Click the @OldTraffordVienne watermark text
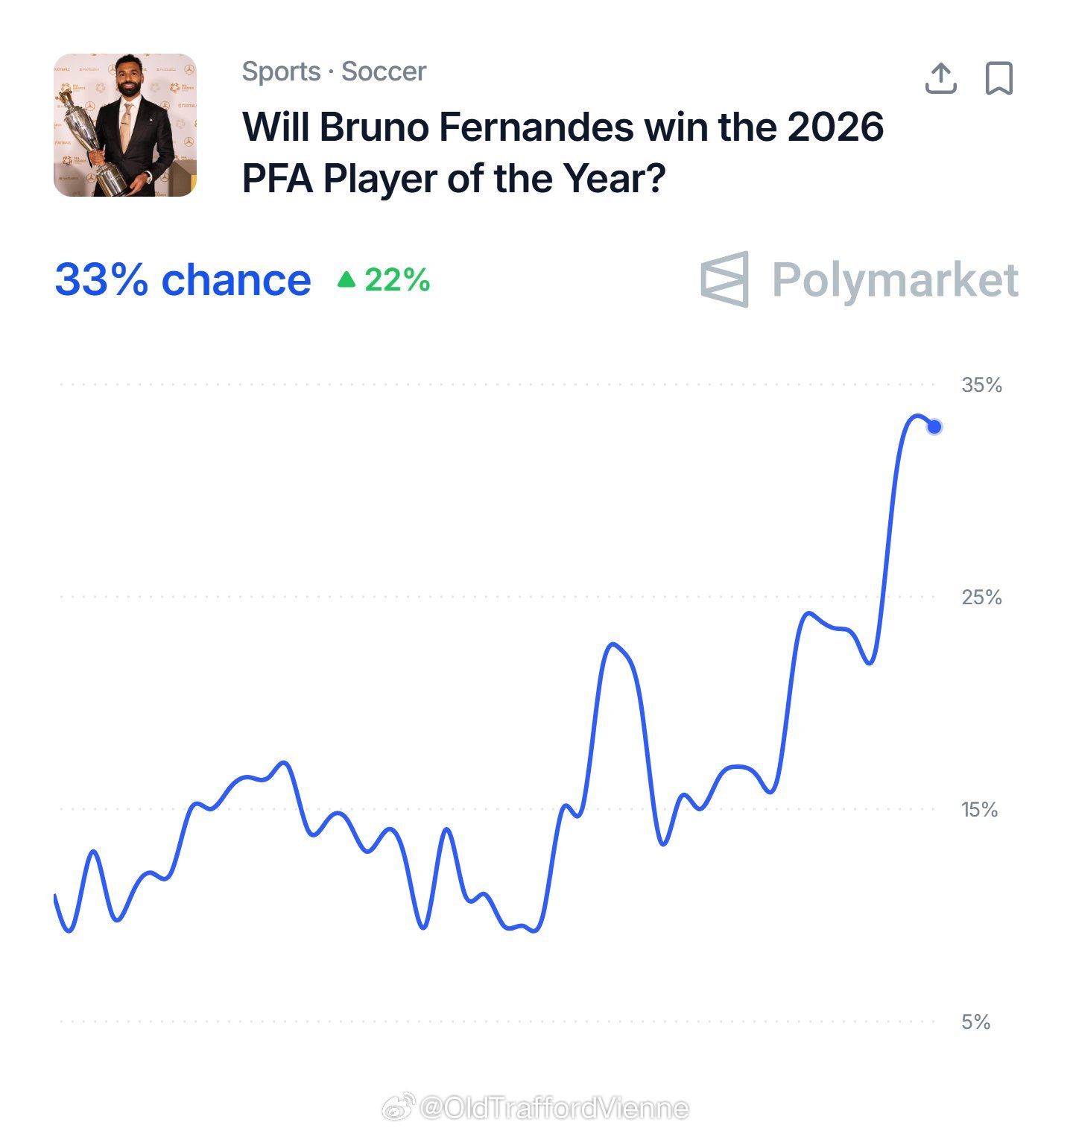Viewport: 1073px width, 1131px height. tap(554, 1108)
